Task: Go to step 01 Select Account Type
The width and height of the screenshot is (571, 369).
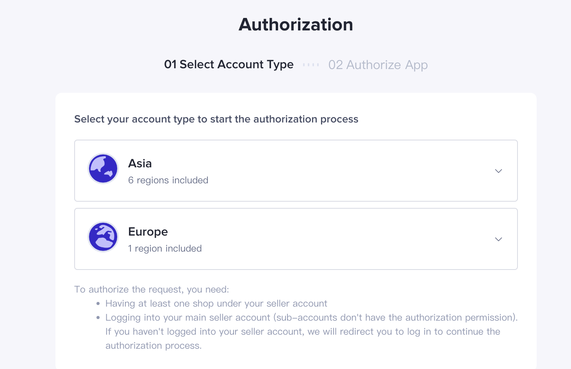Action: (228, 64)
